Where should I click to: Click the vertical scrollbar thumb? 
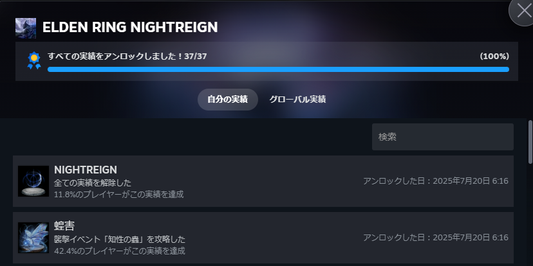tap(530, 141)
